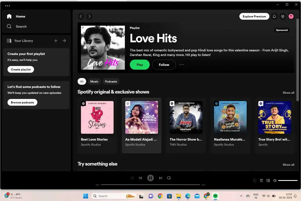Open playlist options via three dots menu
301x201 pixels.
(x=182, y=64)
